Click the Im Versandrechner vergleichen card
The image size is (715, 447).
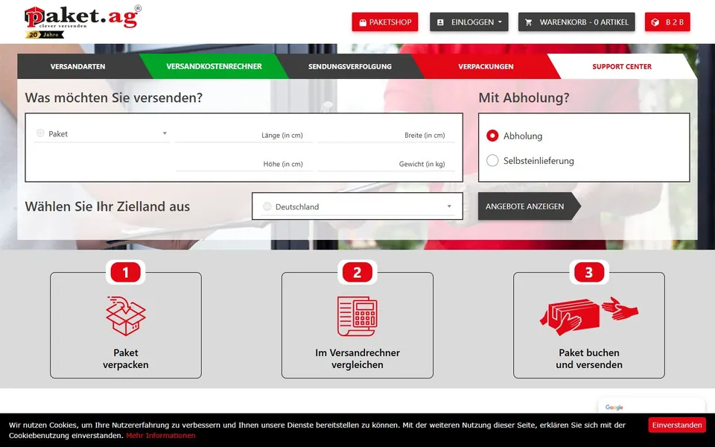tap(357, 325)
